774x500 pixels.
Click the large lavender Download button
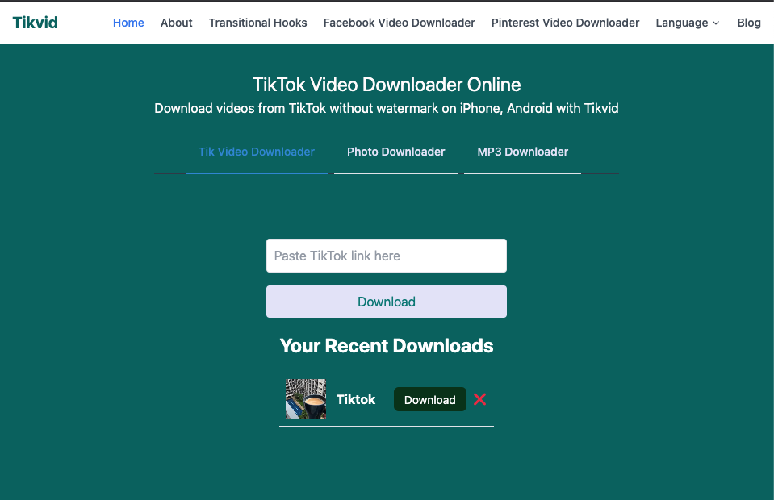click(387, 302)
